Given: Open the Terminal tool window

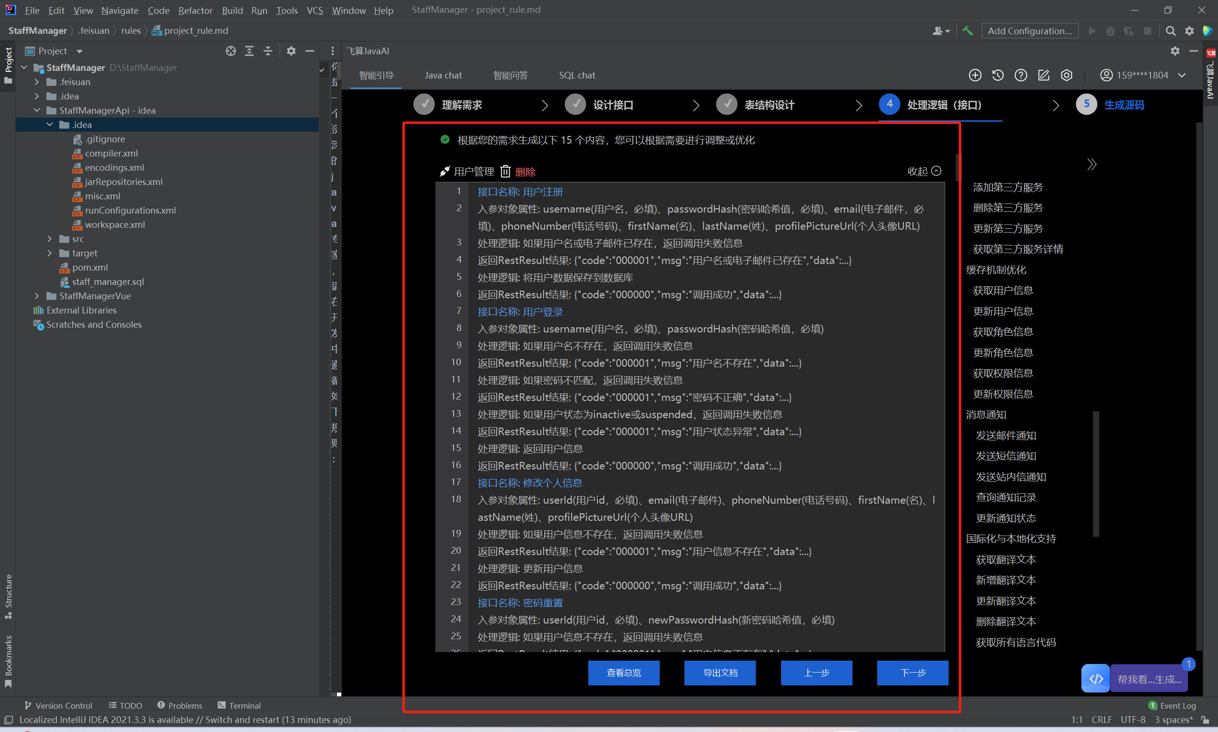Looking at the screenshot, I should coord(239,705).
